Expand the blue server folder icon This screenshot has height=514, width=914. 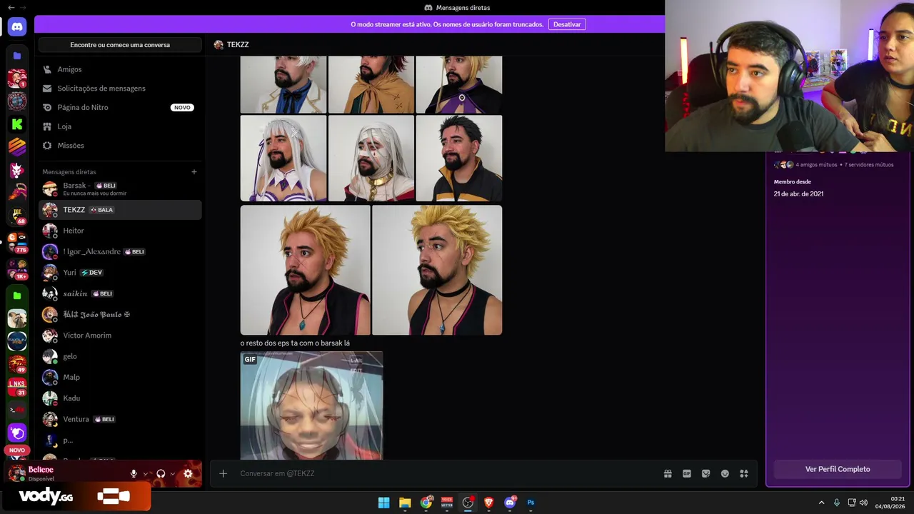click(17, 56)
